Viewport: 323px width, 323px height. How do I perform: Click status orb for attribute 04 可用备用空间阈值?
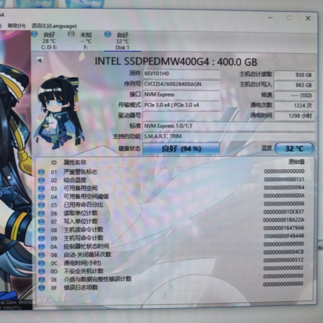click(41, 197)
